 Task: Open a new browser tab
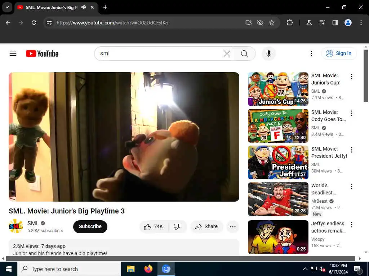pyautogui.click(x=105, y=7)
